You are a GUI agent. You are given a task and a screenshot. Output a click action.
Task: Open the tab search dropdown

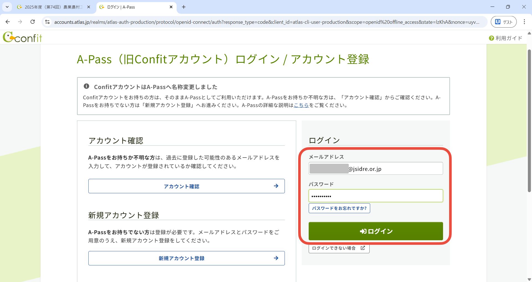[7, 7]
